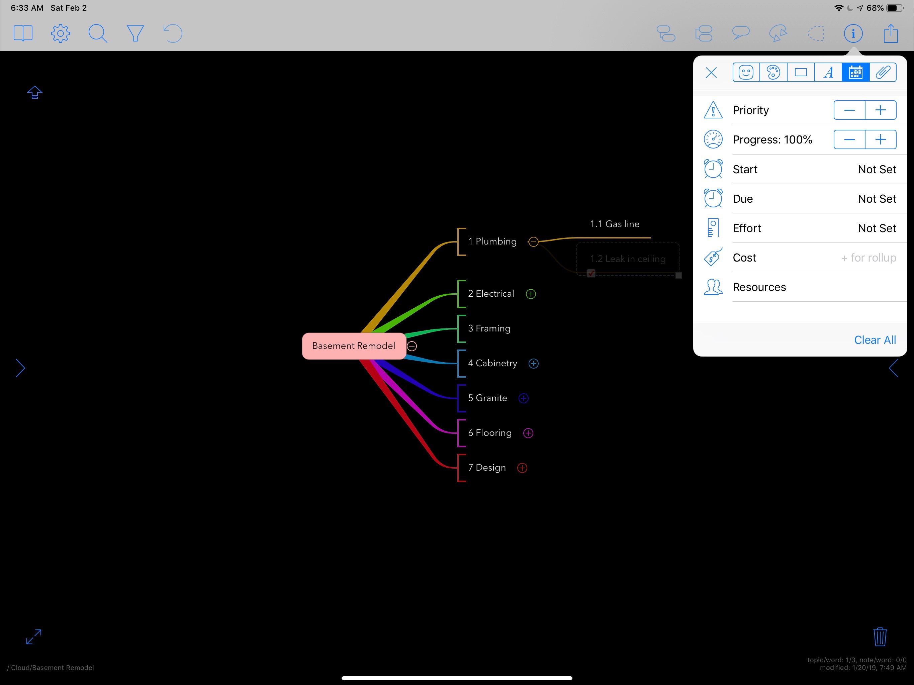Select the 2 Electrical topic

pos(491,294)
